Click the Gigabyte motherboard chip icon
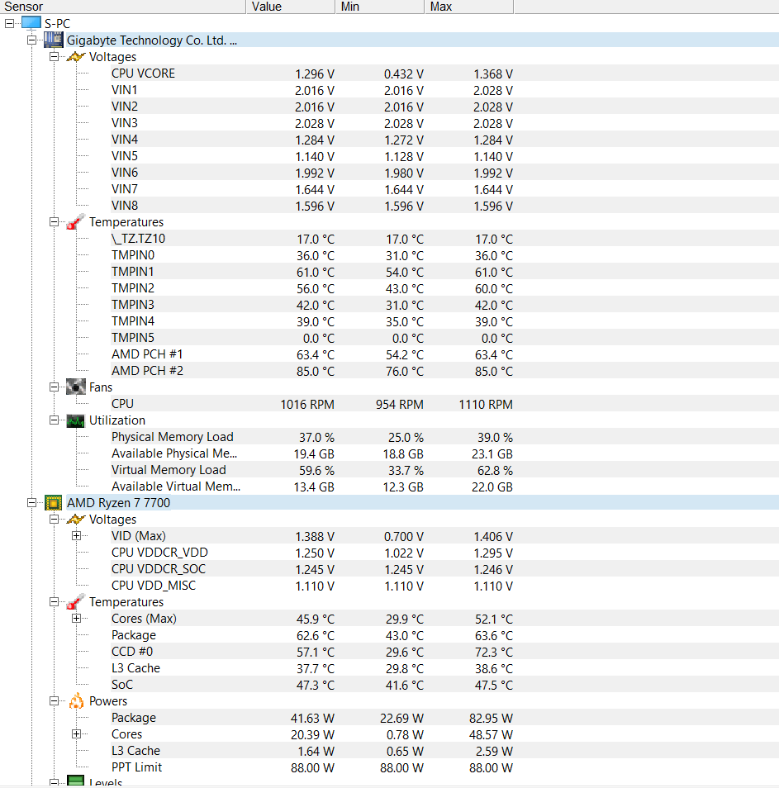Screen dimensions: 779x788 54,40
